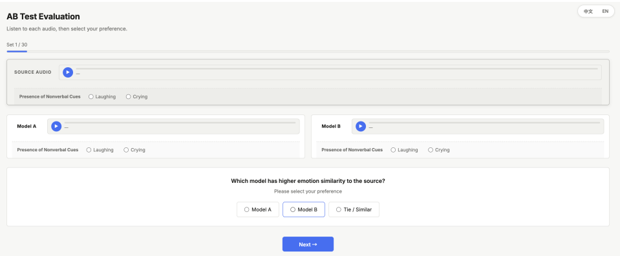This screenshot has width=620, height=256.
Task: Choose Model B as preference
Action: (x=304, y=209)
